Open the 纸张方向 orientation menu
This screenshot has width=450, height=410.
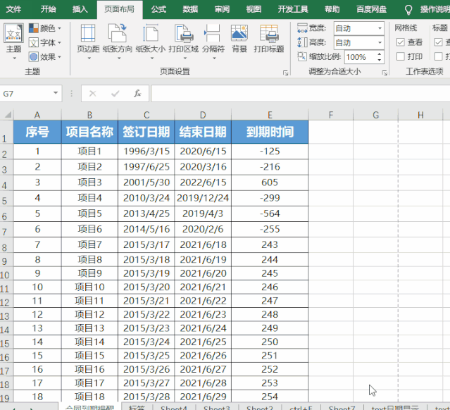click(x=118, y=42)
